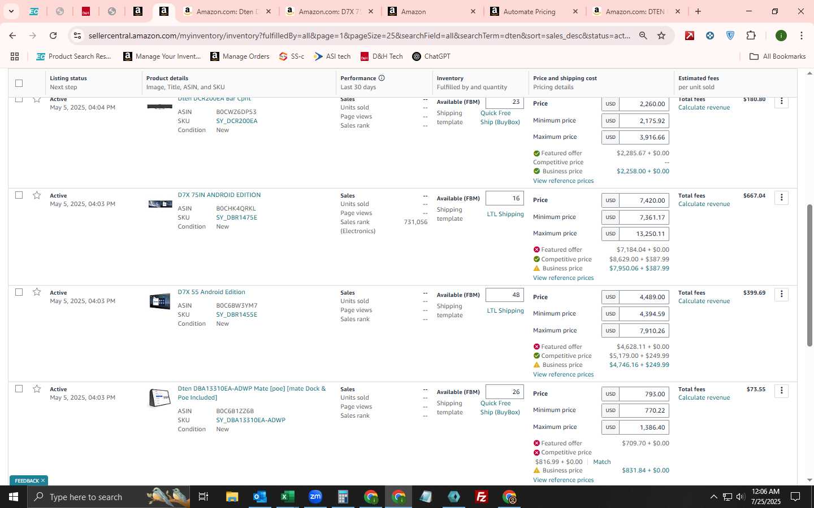The width and height of the screenshot is (814, 508).
Task: Open the Bitwarden shield extension
Action: 730,36
